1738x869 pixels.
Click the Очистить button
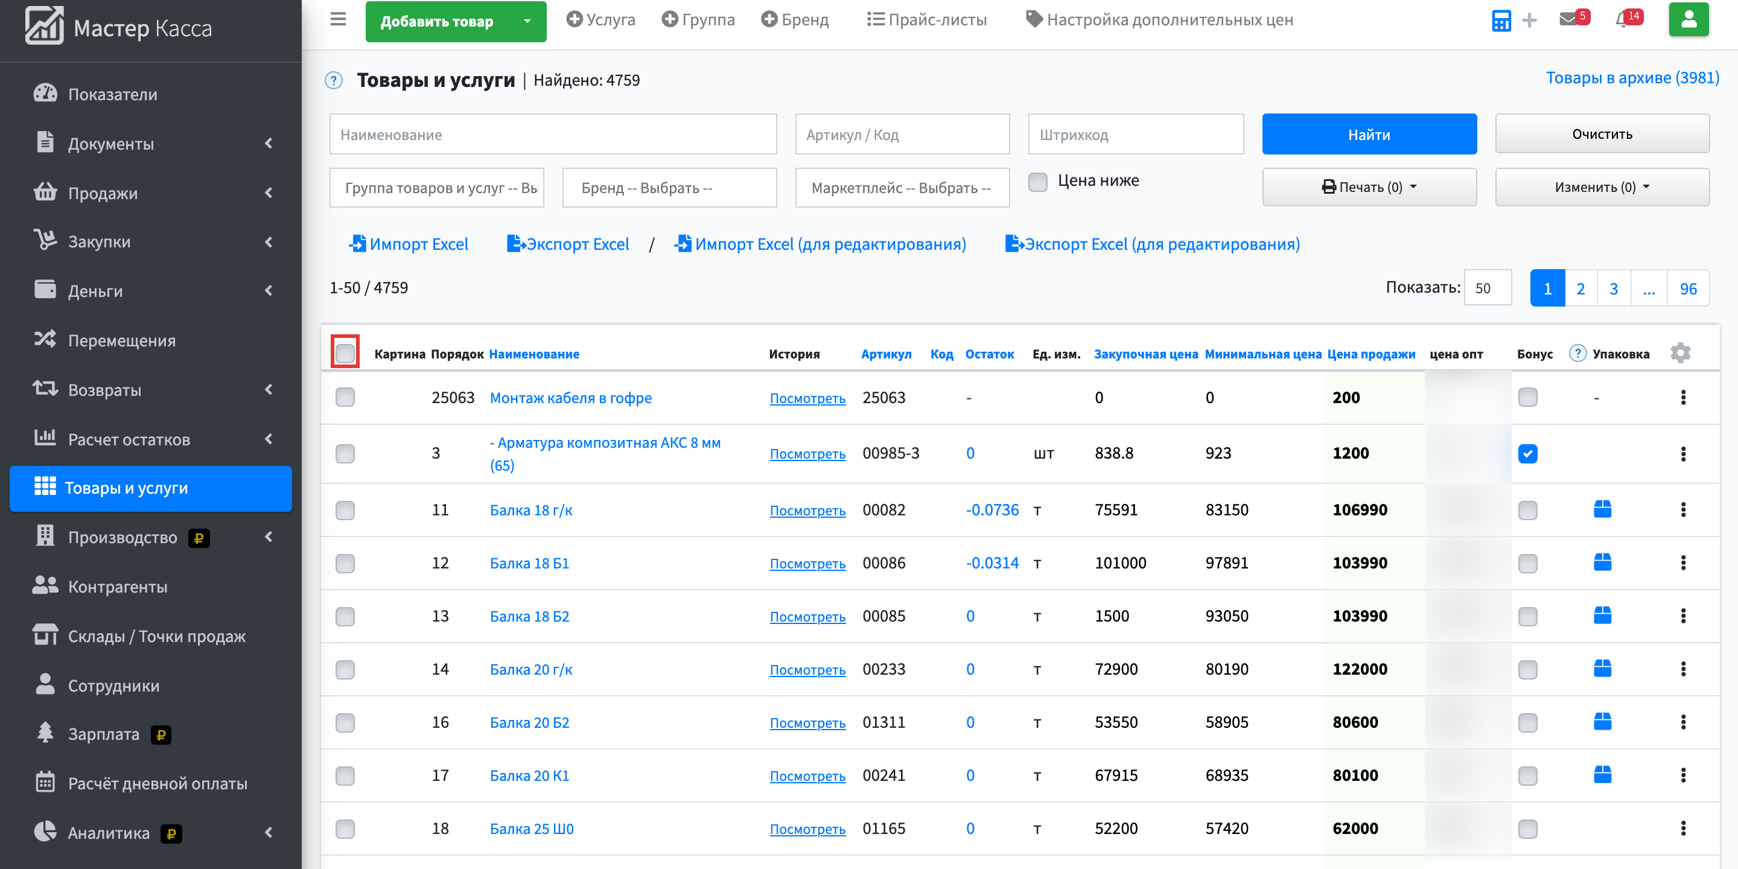pyautogui.click(x=1602, y=133)
